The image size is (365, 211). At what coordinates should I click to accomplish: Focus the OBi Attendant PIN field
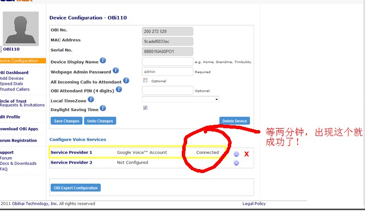(168, 90)
